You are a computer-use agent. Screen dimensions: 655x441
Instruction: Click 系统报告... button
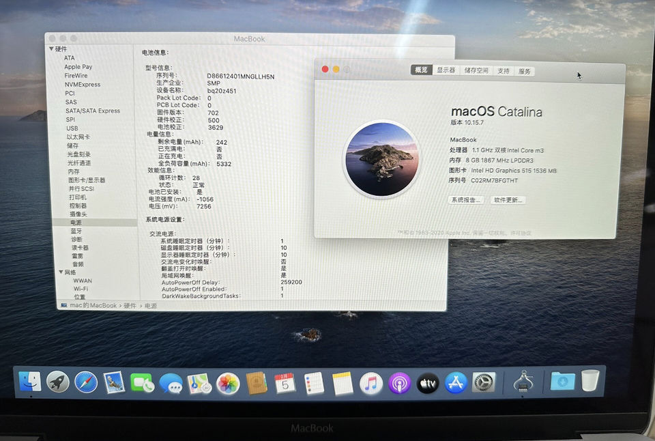pyautogui.click(x=466, y=200)
